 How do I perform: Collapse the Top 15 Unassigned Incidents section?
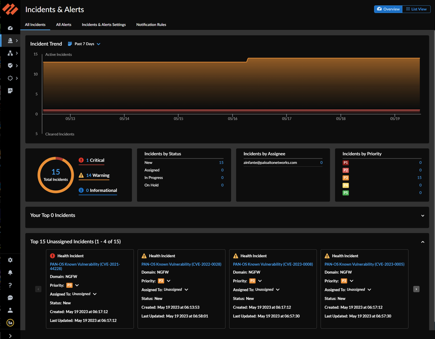[x=422, y=242]
